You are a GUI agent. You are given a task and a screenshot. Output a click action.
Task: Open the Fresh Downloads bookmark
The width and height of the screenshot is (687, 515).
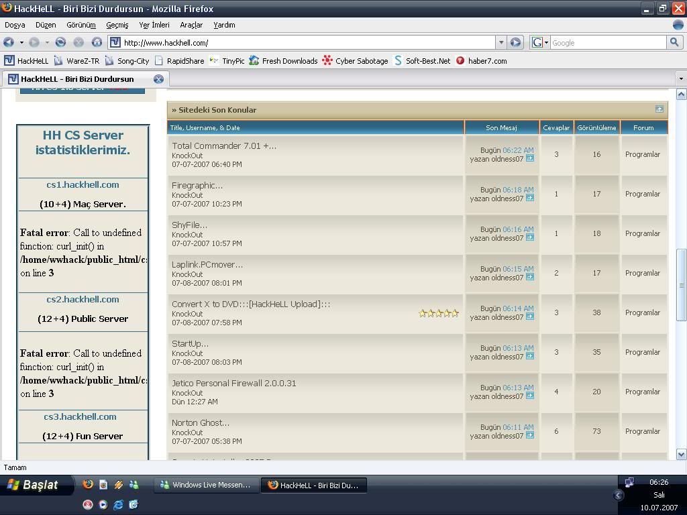(x=284, y=61)
